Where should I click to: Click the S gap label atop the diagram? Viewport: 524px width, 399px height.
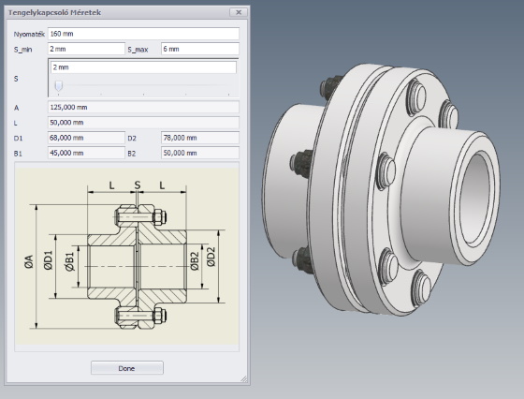(x=138, y=185)
